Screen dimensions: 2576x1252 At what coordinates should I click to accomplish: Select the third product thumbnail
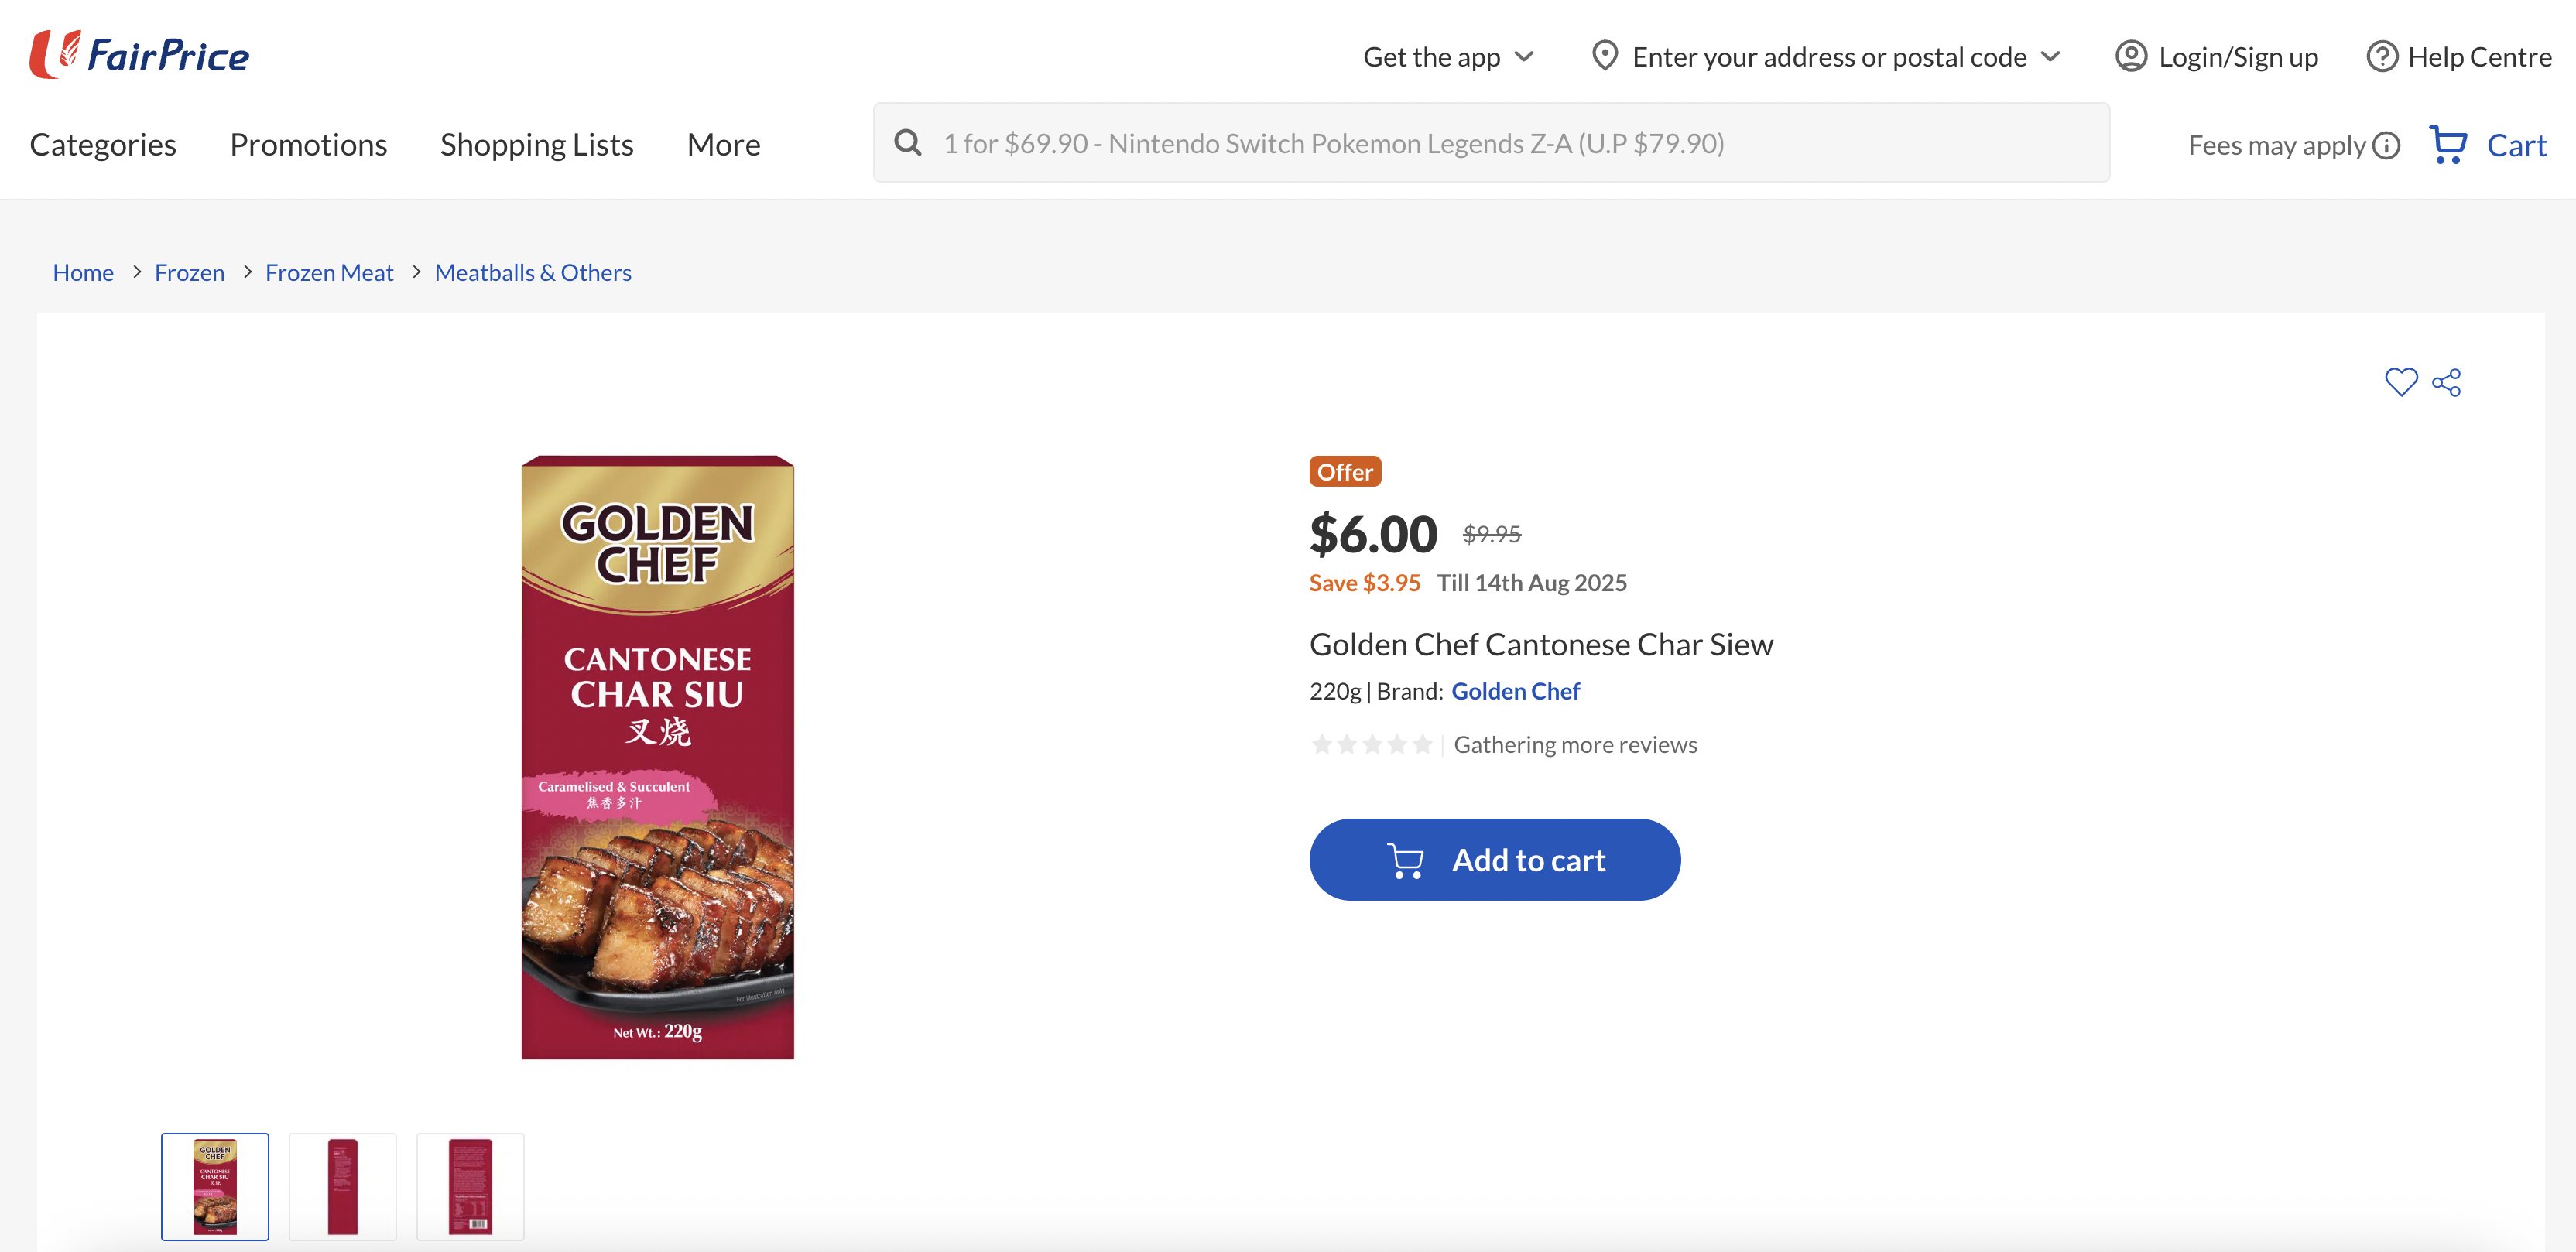(x=470, y=1186)
